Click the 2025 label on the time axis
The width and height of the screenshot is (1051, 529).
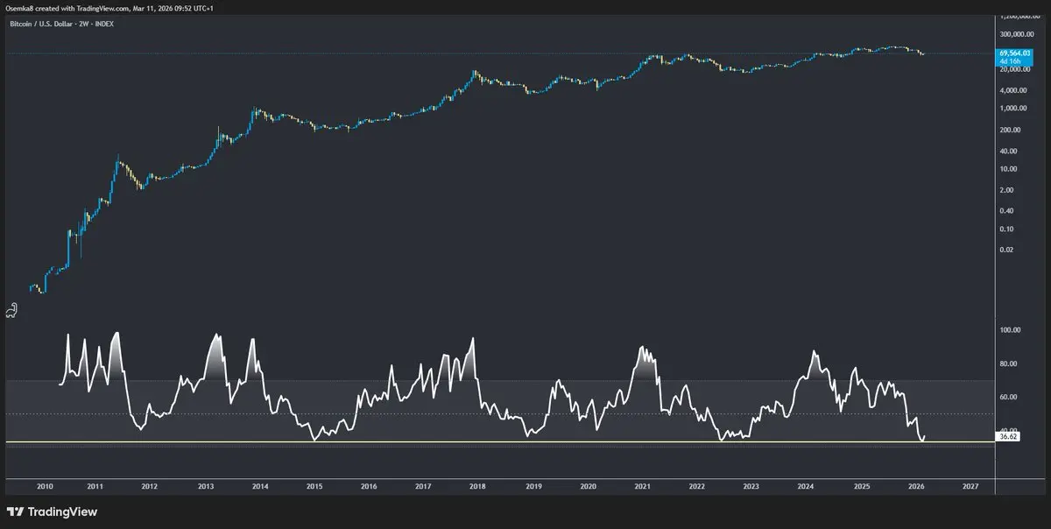pos(862,485)
